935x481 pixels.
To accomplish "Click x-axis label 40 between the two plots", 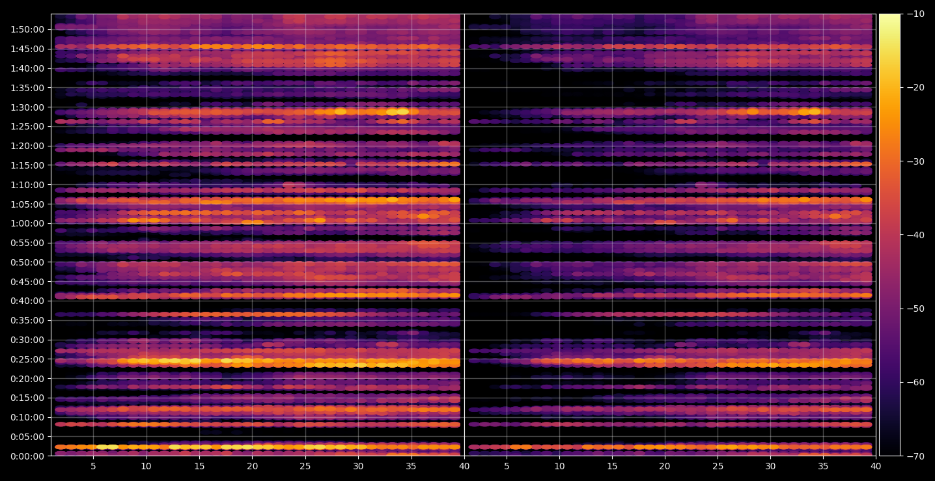I will coord(464,467).
